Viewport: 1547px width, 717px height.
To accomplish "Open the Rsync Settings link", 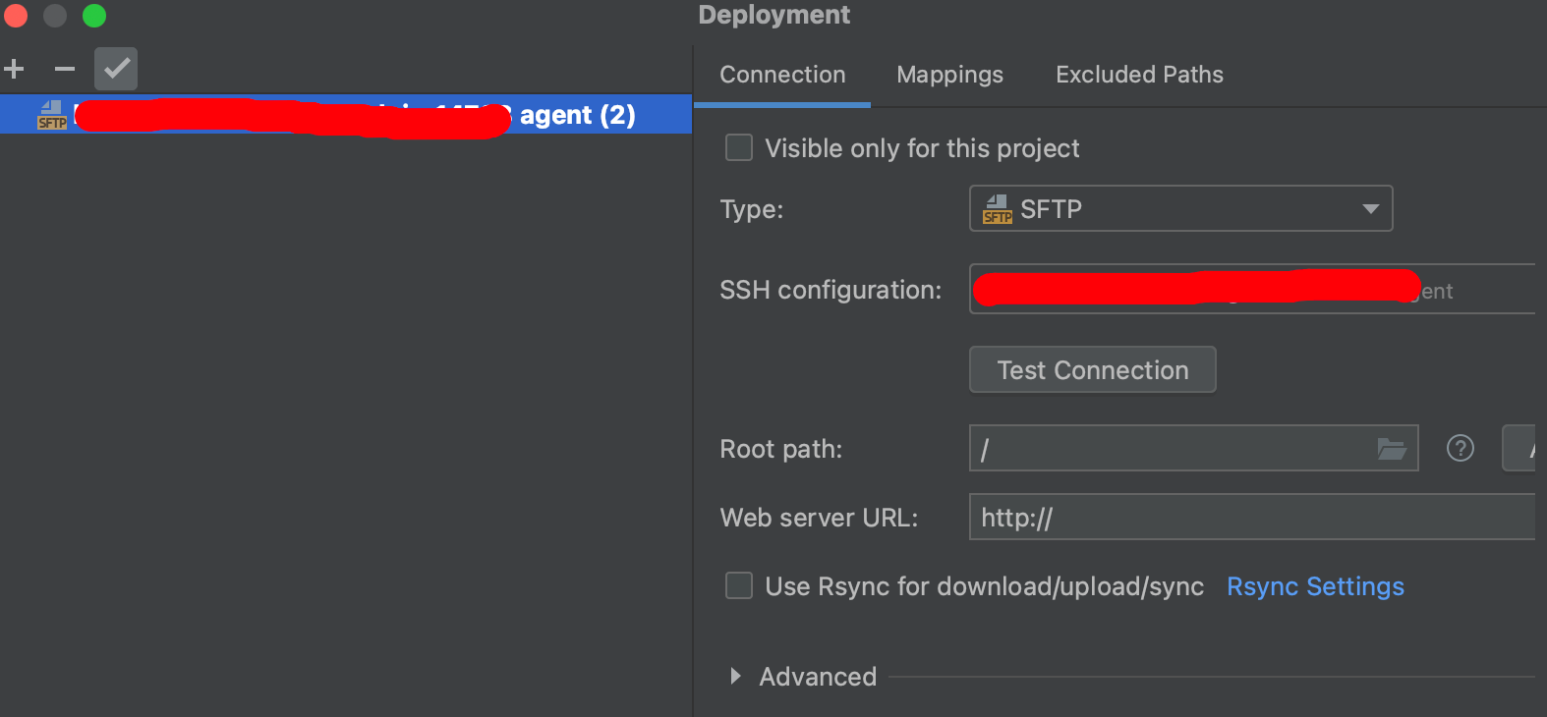I will click(1315, 586).
